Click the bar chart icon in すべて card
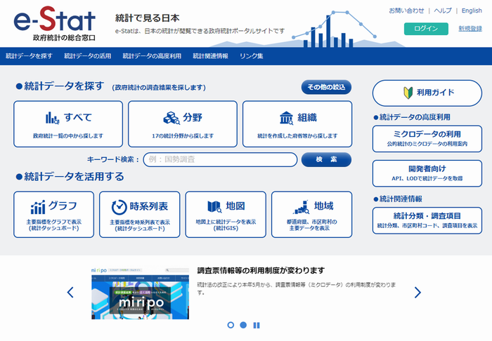Image resolution: width=492 pixels, height=341 pixels. click(52, 118)
